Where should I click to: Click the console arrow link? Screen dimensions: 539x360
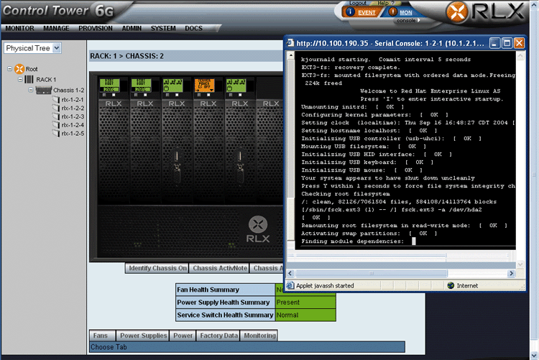pyautogui.click(x=408, y=21)
